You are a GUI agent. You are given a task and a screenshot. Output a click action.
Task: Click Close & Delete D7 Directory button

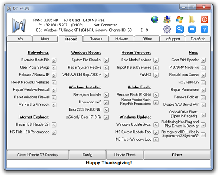click(38, 154)
